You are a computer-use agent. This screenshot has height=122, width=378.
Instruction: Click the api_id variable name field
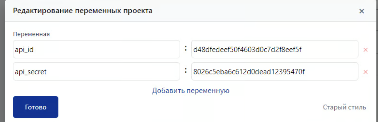coord(96,49)
